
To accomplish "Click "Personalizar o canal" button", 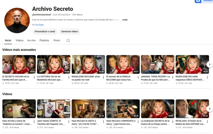I will (x=45, y=31).
